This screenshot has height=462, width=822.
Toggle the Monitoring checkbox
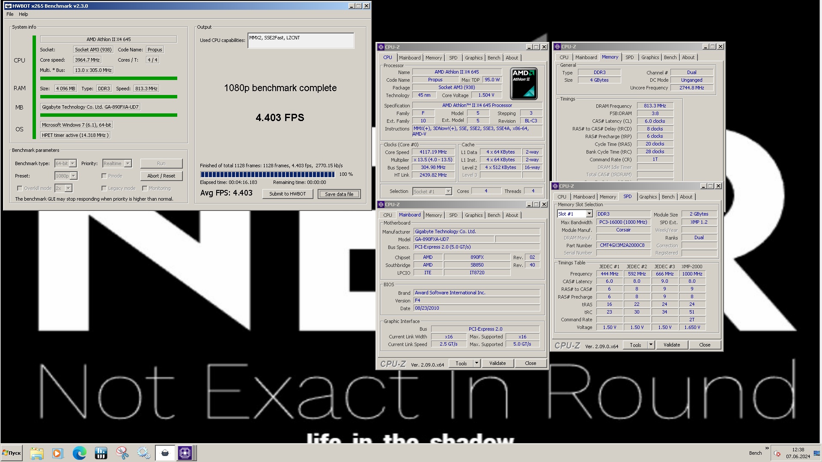[x=145, y=188]
